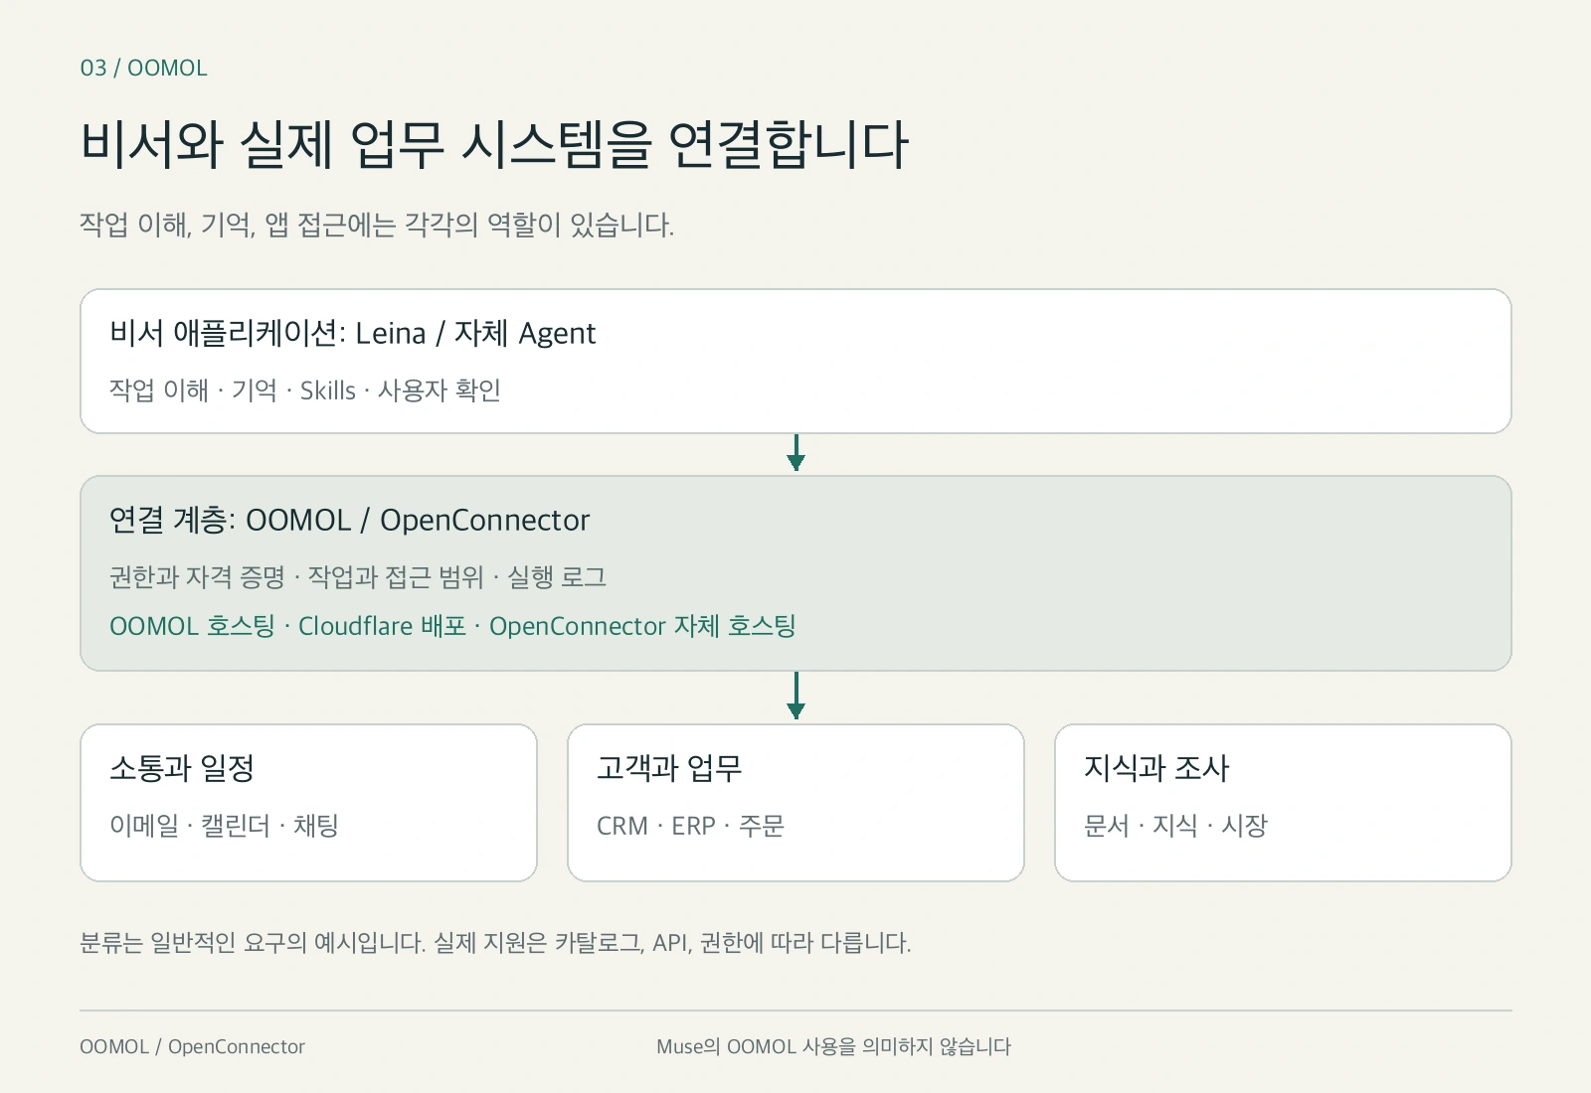Click the '고객과 업무' card title

(x=669, y=768)
